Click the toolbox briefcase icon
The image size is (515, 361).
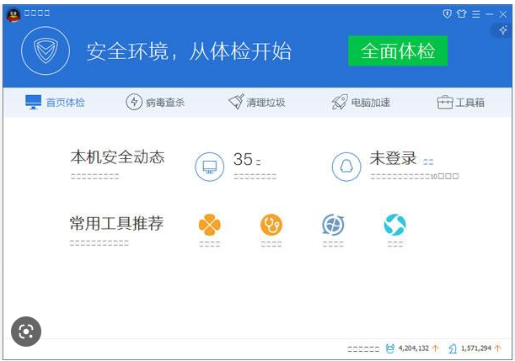(x=445, y=103)
